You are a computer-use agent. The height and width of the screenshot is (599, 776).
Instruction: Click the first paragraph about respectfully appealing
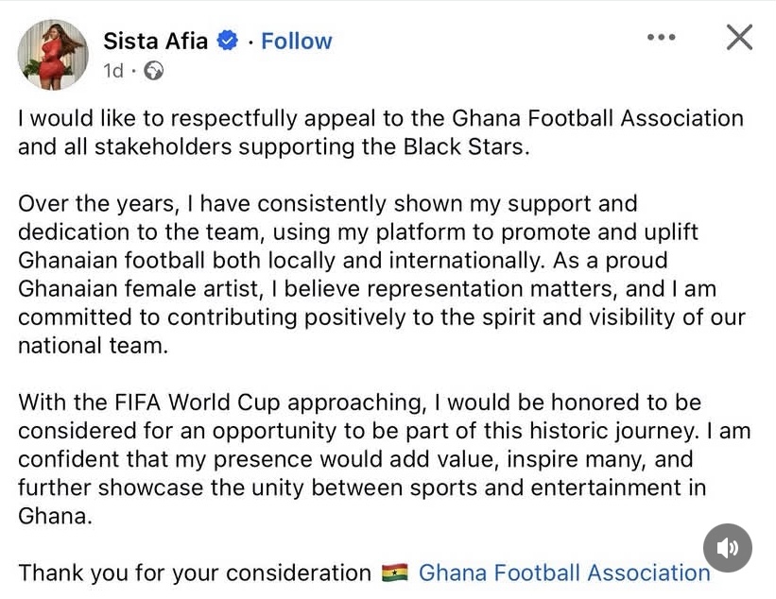[378, 132]
